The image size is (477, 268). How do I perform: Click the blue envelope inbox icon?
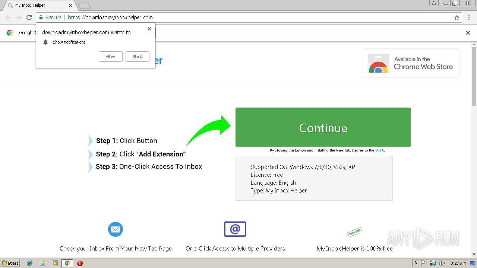click(x=116, y=229)
